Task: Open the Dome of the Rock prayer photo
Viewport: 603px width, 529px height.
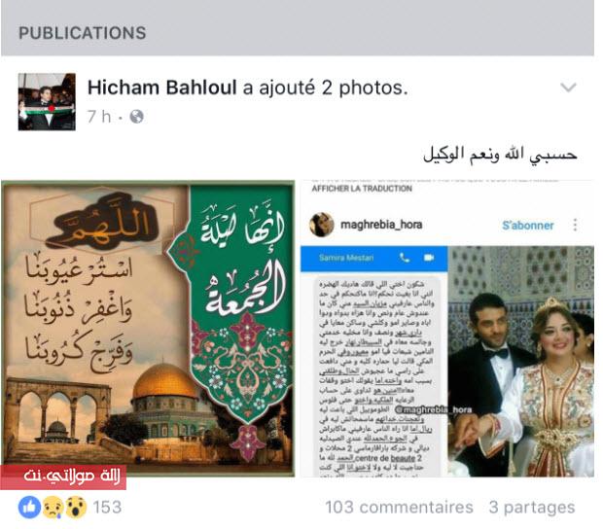Action: [148, 329]
